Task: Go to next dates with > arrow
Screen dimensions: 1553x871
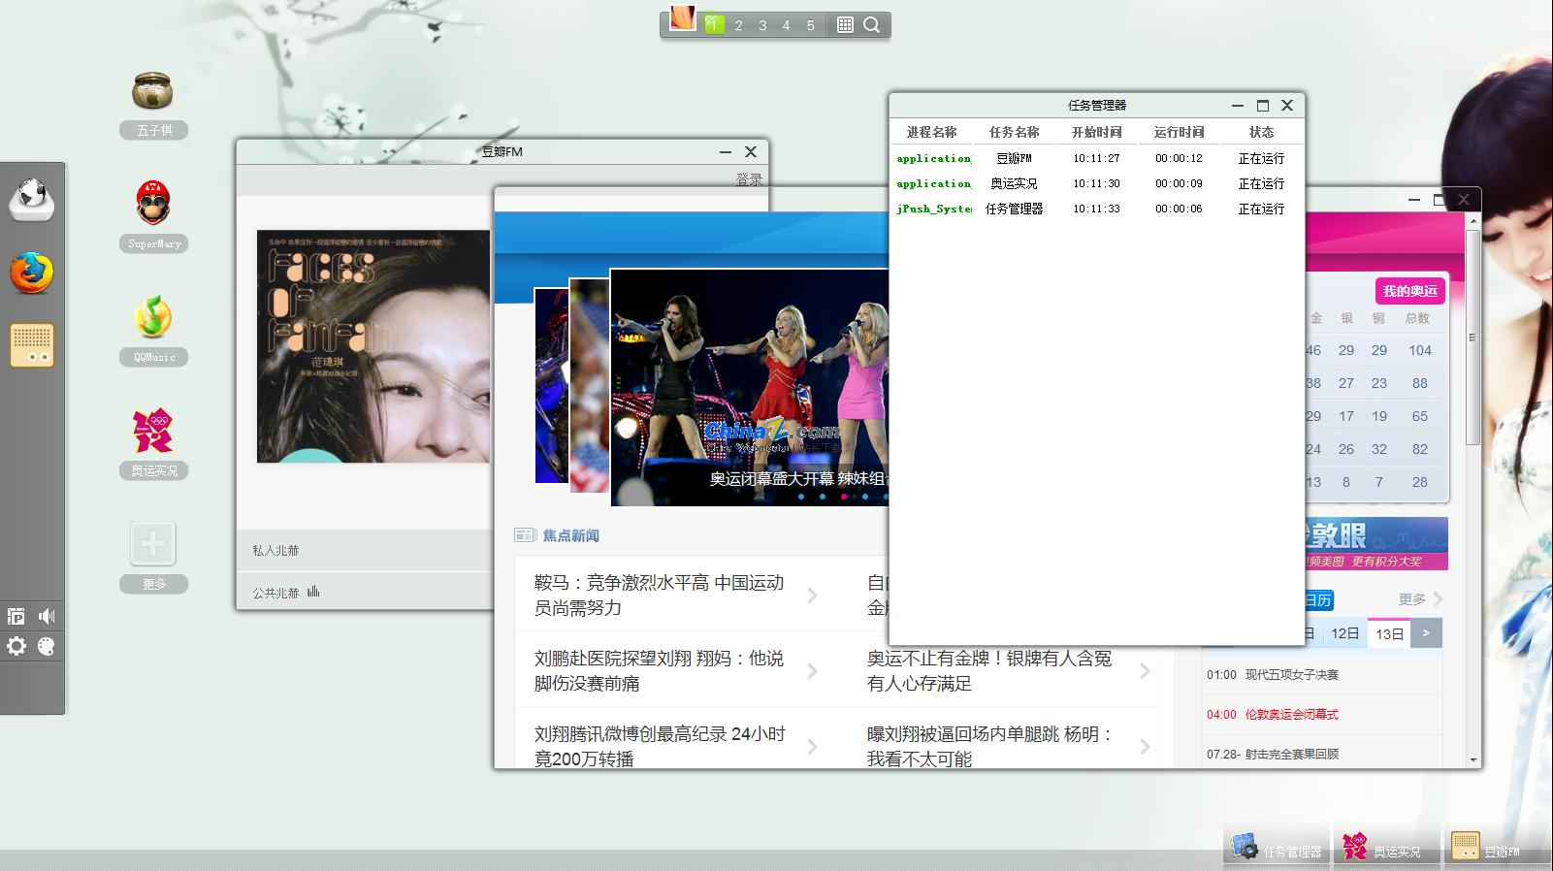Action: coord(1426,633)
